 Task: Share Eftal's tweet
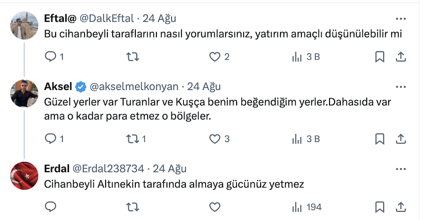point(400,57)
